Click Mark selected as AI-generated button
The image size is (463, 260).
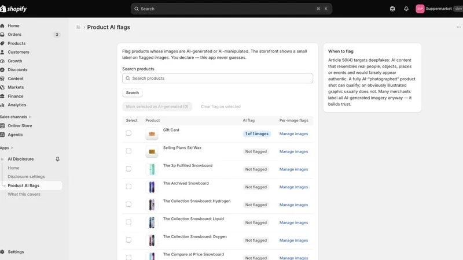pyautogui.click(x=157, y=106)
